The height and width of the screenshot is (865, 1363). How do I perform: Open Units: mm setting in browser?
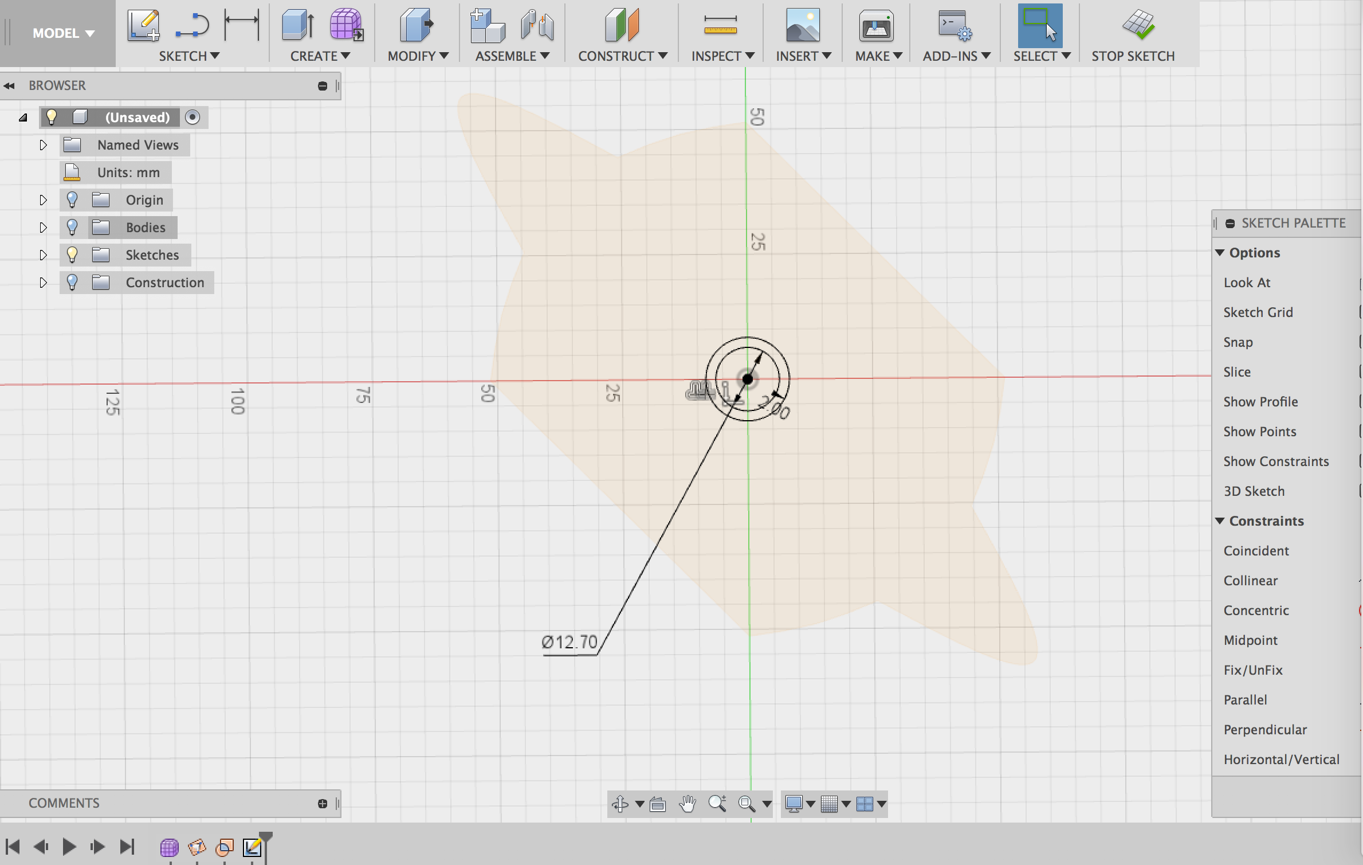128,173
